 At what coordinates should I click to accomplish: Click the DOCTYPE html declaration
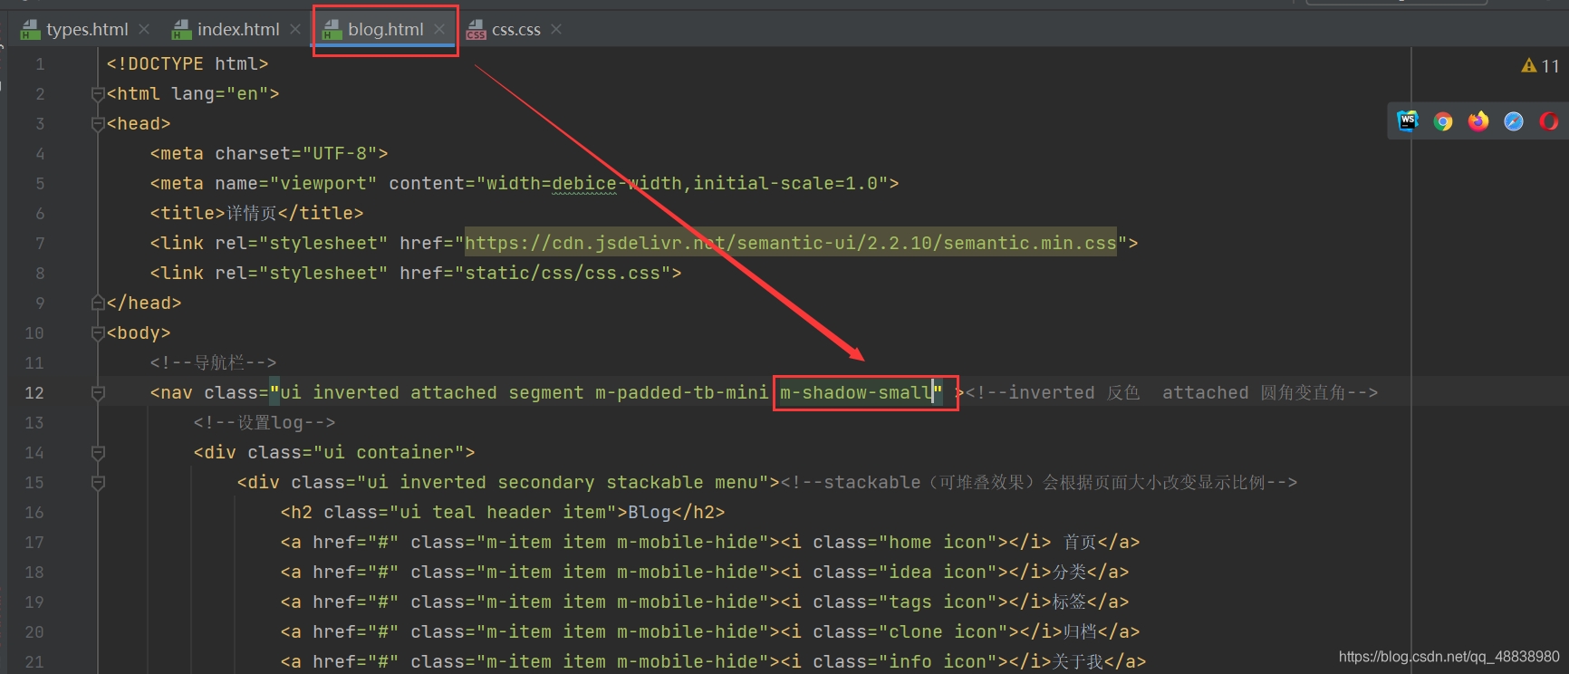click(x=188, y=63)
